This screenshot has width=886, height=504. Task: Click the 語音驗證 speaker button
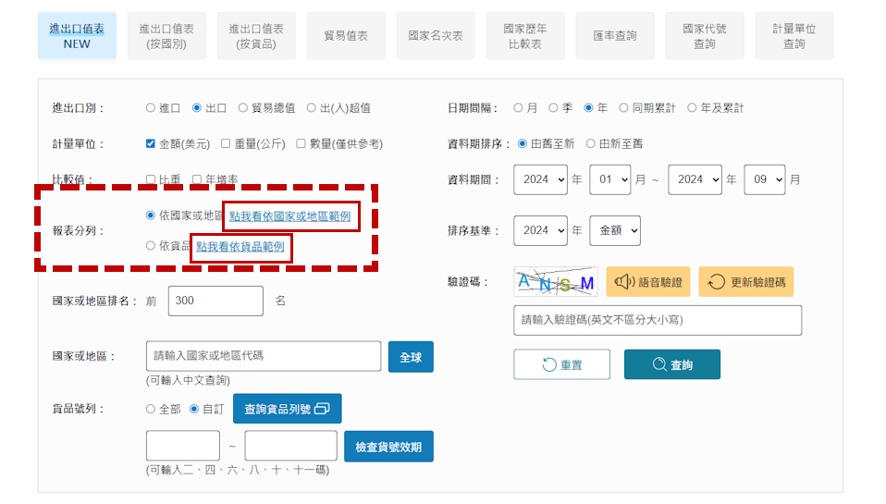[x=648, y=281]
